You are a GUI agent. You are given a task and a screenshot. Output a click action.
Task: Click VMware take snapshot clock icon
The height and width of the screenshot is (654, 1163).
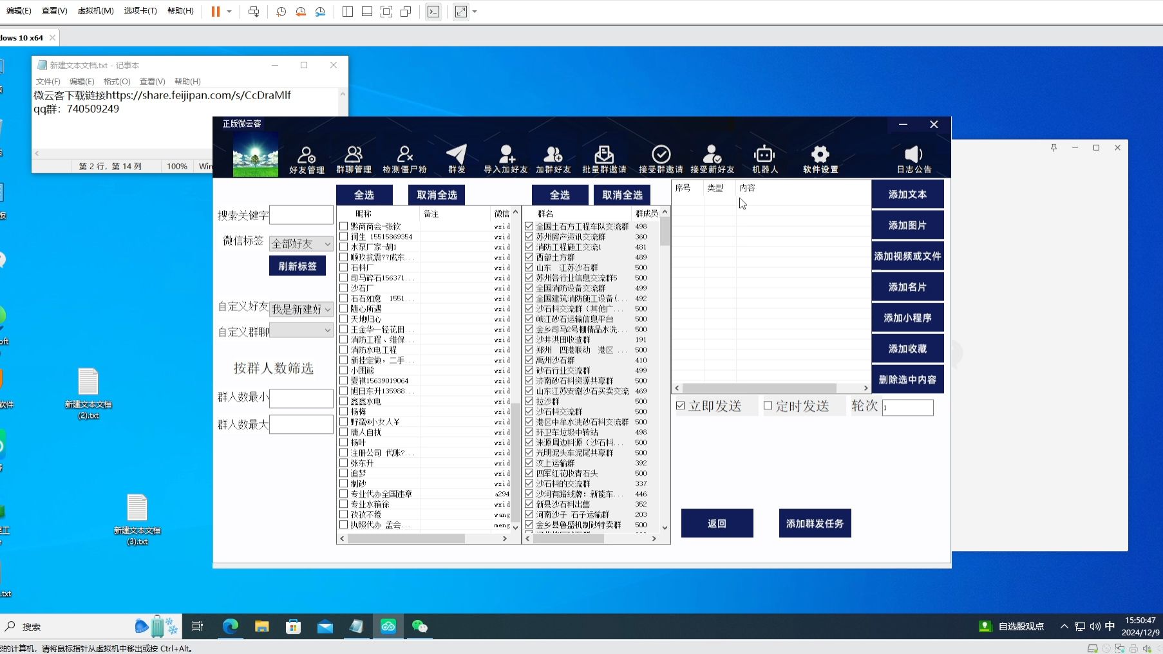tap(281, 12)
